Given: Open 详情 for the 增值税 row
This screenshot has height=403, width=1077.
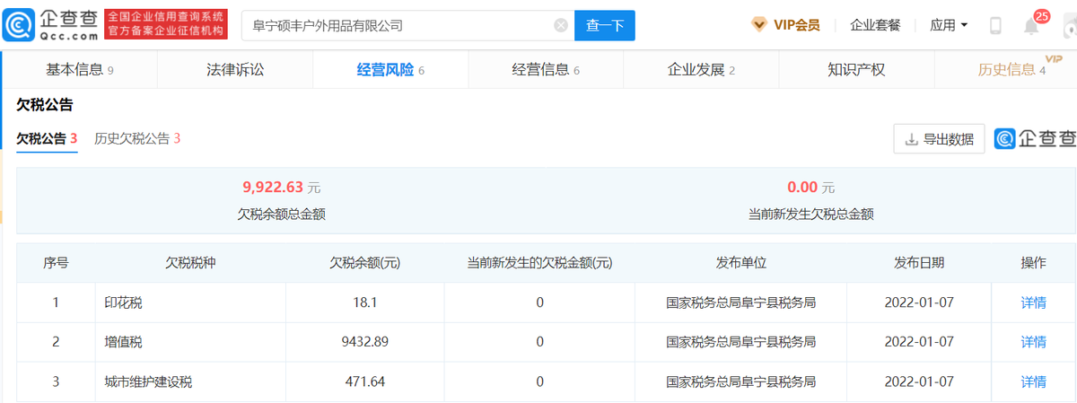Looking at the screenshot, I should pos(1034,342).
